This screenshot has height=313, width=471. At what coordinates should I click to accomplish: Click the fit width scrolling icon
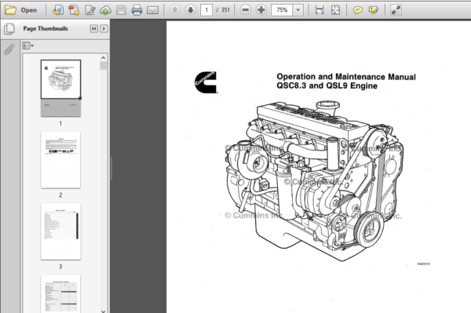pyautogui.click(x=319, y=10)
